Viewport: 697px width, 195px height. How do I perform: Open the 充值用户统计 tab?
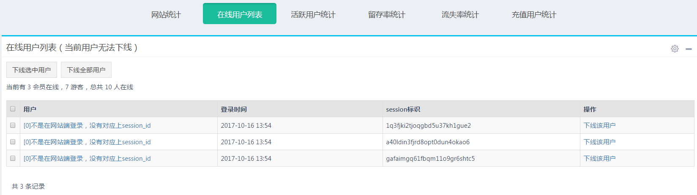pyautogui.click(x=534, y=14)
